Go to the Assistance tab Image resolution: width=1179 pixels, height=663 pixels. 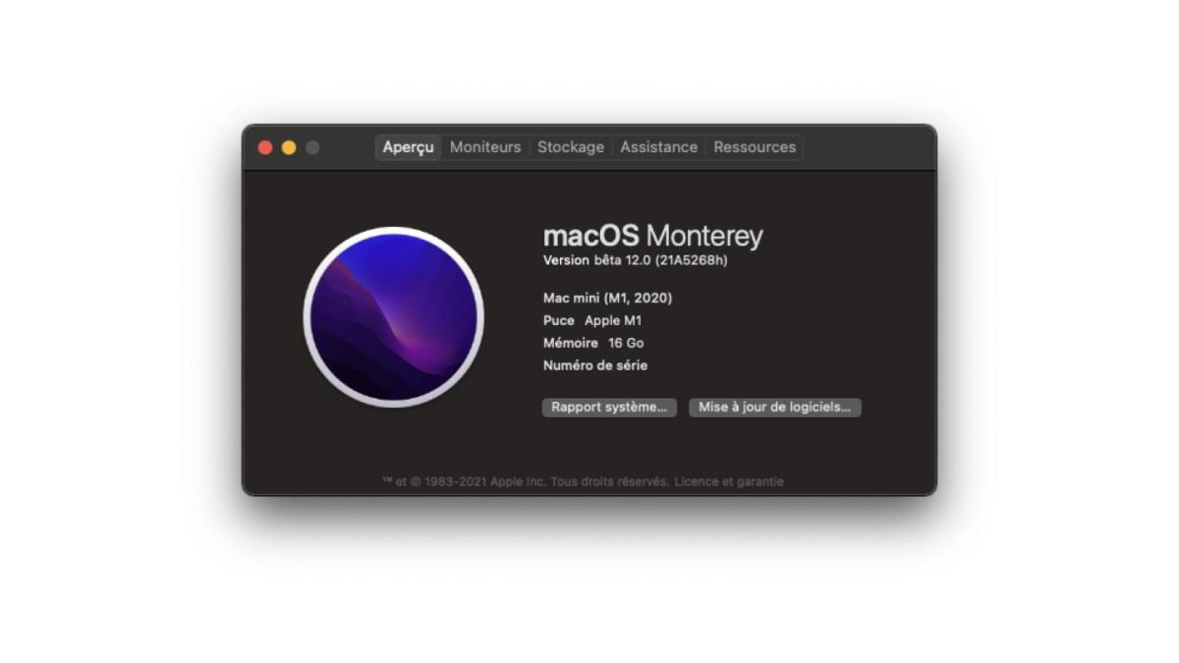[x=659, y=147]
